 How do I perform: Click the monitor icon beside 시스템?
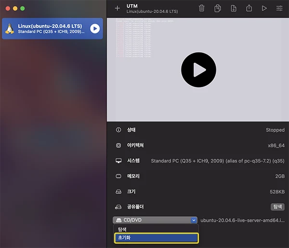(118, 161)
